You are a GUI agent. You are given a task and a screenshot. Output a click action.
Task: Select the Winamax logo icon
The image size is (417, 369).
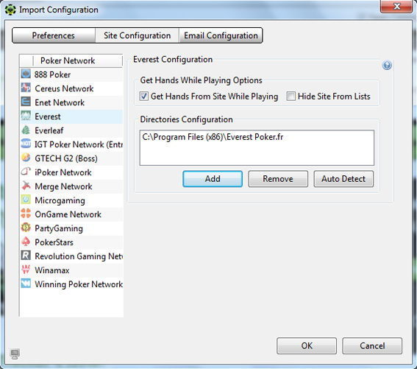coord(26,270)
